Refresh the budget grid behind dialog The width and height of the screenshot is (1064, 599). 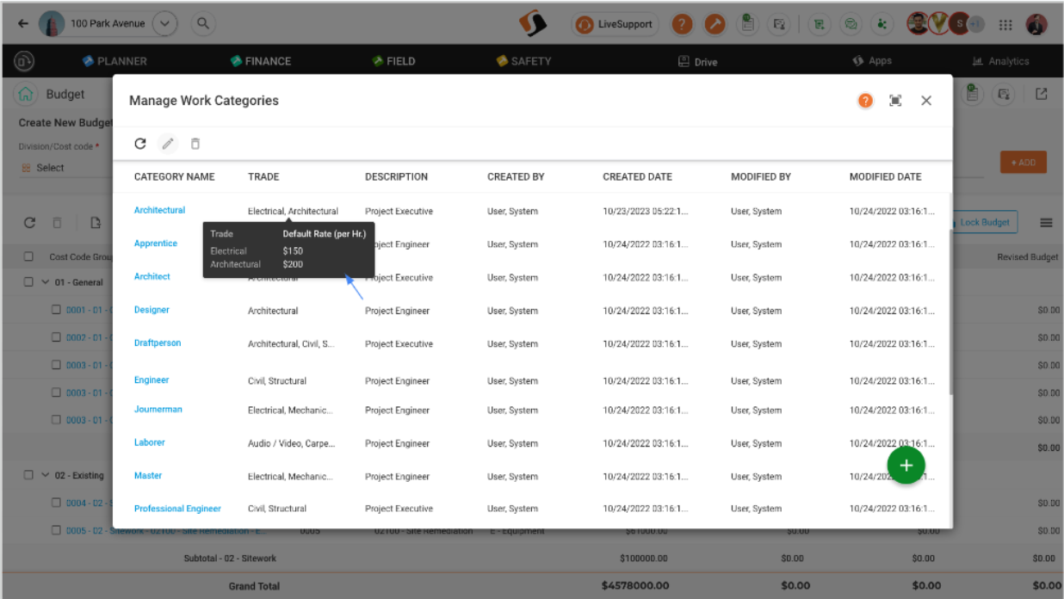pos(29,223)
